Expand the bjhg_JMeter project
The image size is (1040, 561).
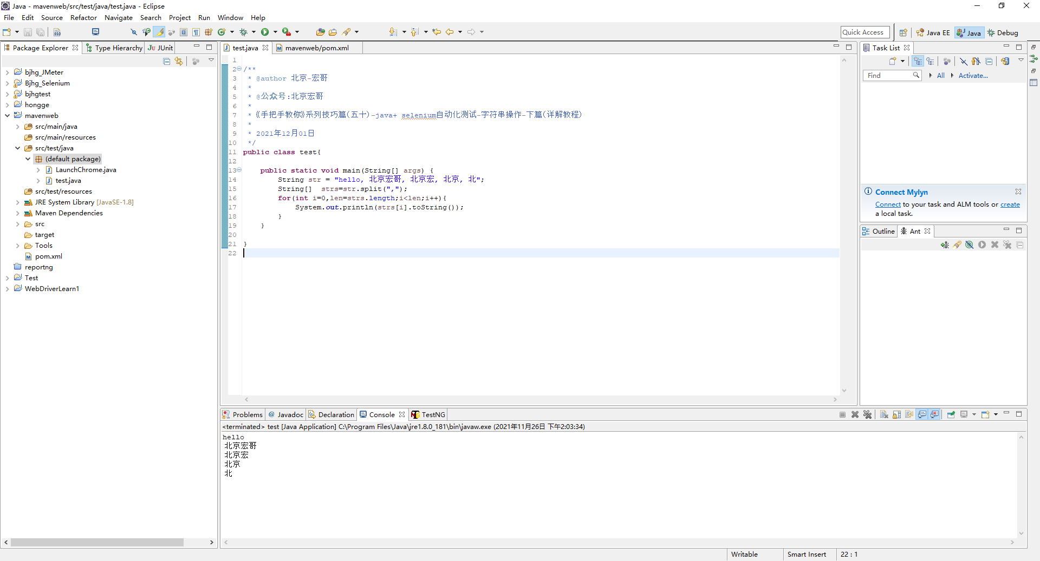(7, 72)
